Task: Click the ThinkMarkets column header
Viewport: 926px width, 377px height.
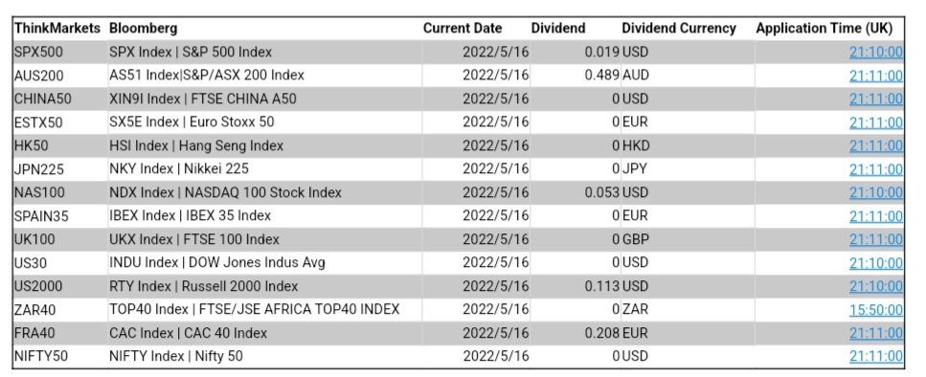Action: [57, 29]
